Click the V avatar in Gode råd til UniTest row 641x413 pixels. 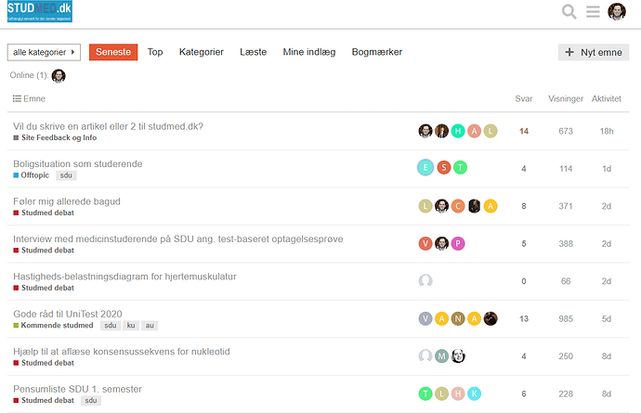(425, 318)
